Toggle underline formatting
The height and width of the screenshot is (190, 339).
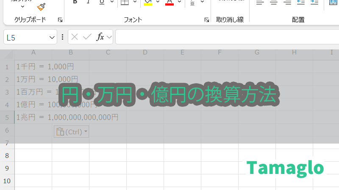point(102,2)
